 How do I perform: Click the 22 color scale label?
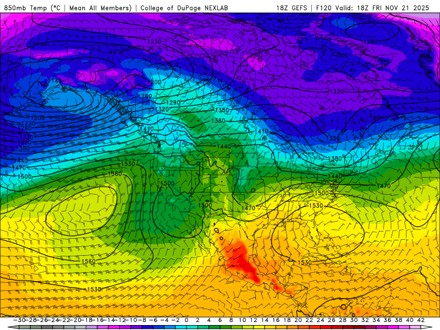(309, 320)
